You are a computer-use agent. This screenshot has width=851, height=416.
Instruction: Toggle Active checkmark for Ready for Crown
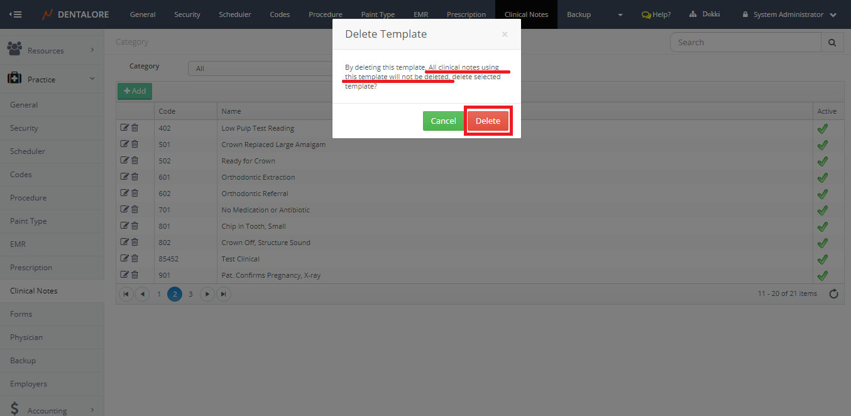821,161
